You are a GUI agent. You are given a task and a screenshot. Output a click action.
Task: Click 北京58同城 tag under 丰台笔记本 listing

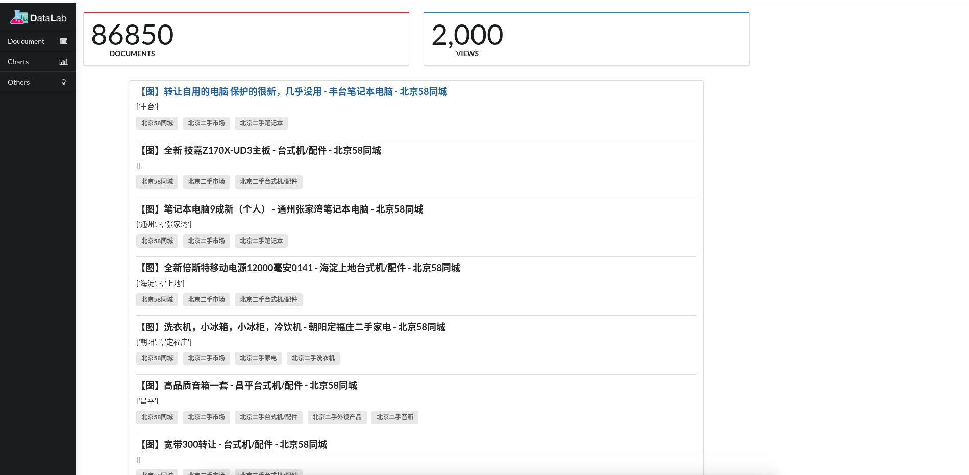click(157, 123)
